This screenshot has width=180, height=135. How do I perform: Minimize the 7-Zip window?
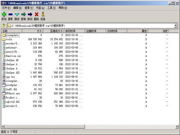(170, 3)
